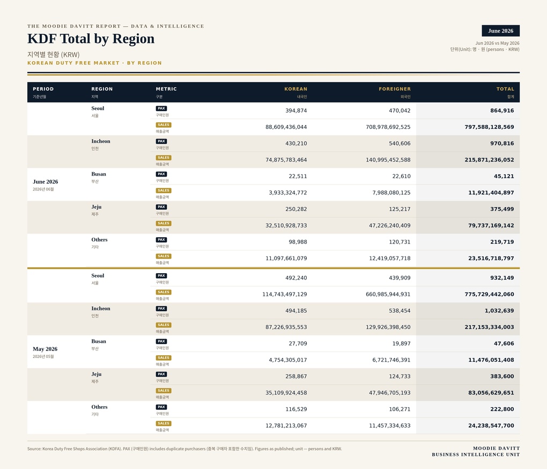Click total 24,238,547,700
547x469 pixels.
(491, 426)
